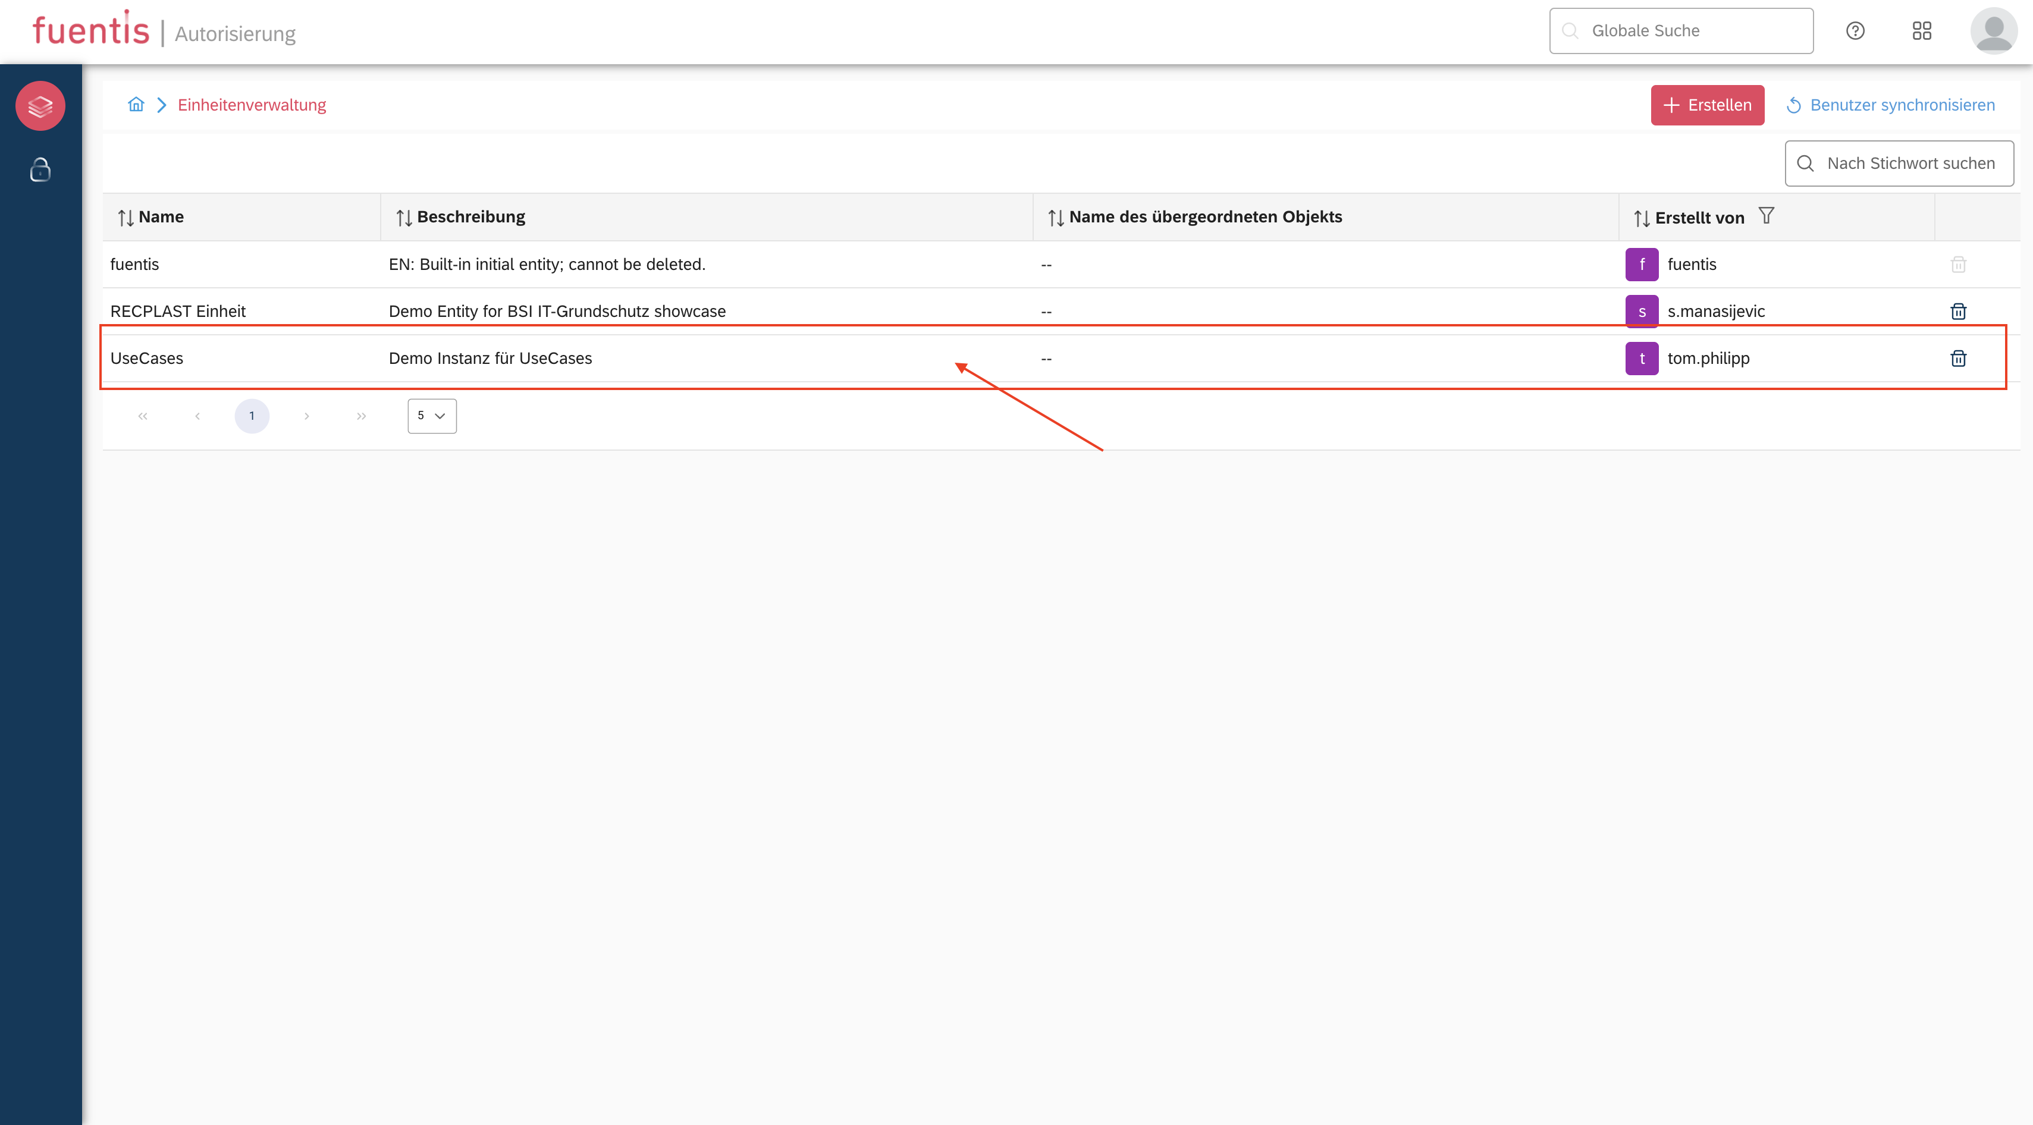Click the home breadcrumb icon
2033x1125 pixels.
tap(136, 105)
